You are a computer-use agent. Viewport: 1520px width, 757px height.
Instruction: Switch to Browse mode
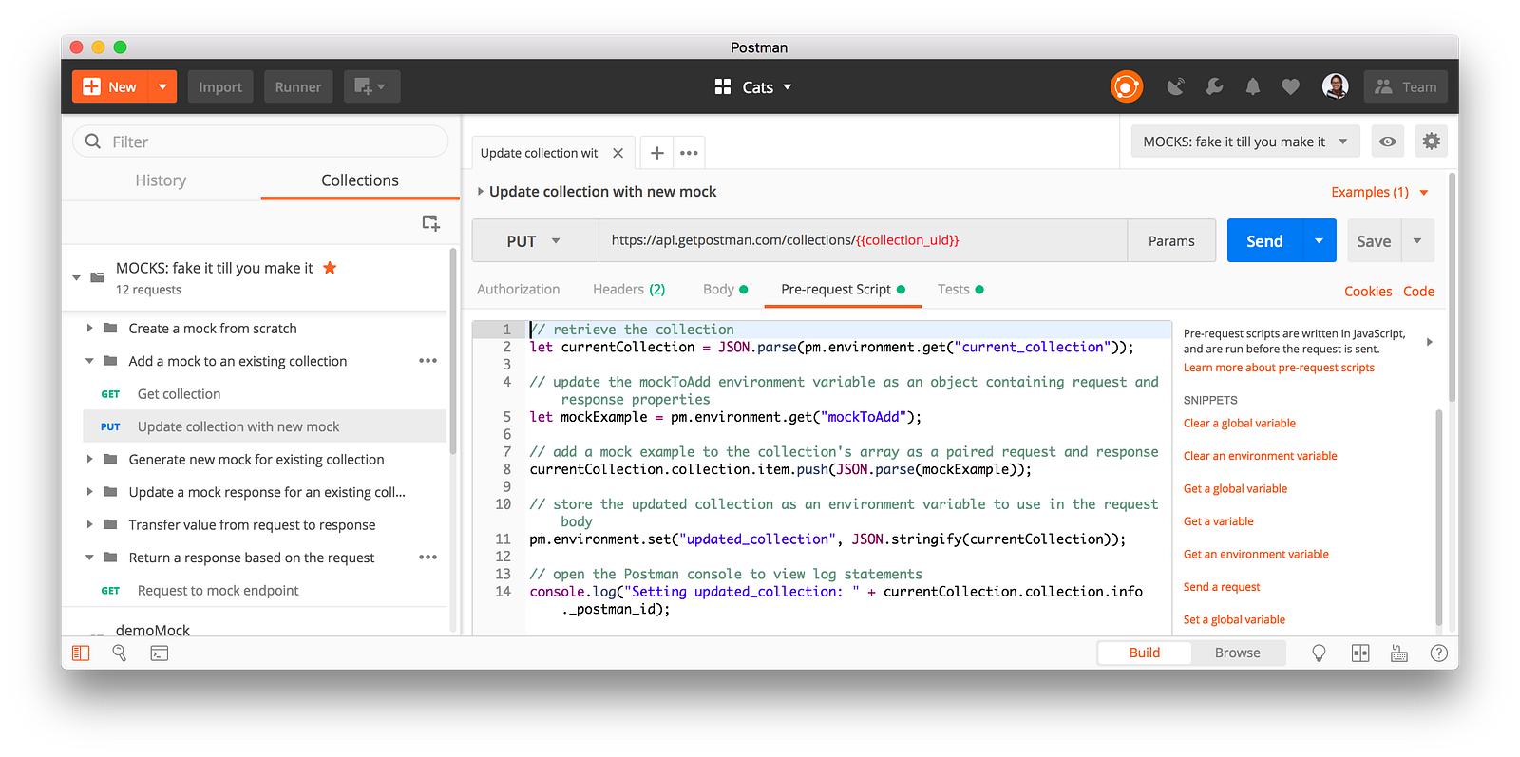click(x=1238, y=653)
